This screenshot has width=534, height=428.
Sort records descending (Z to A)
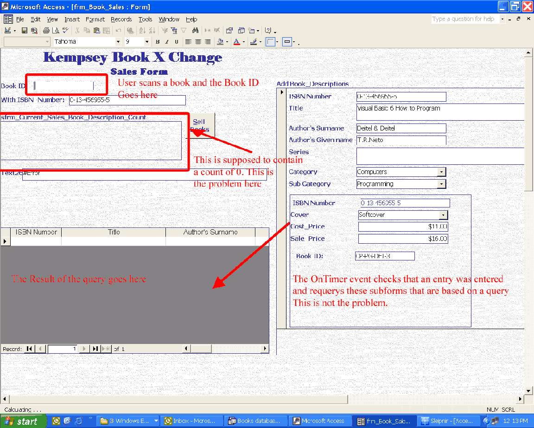[x=152, y=31]
